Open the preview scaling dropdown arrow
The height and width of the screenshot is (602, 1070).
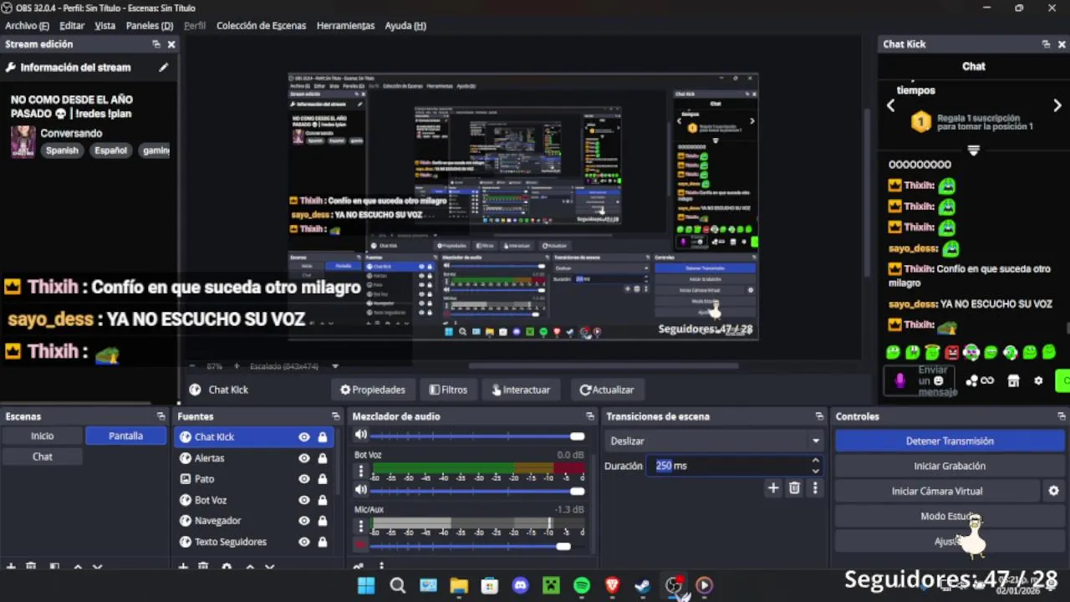click(335, 366)
